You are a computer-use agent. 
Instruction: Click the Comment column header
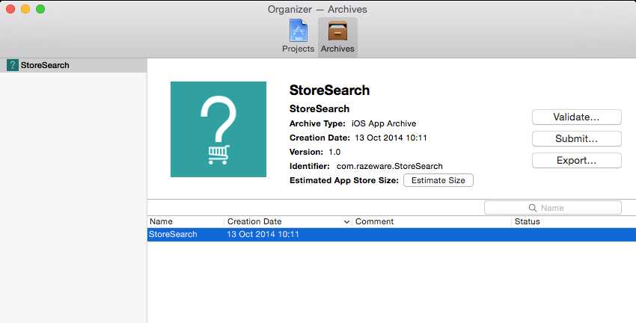(432, 221)
